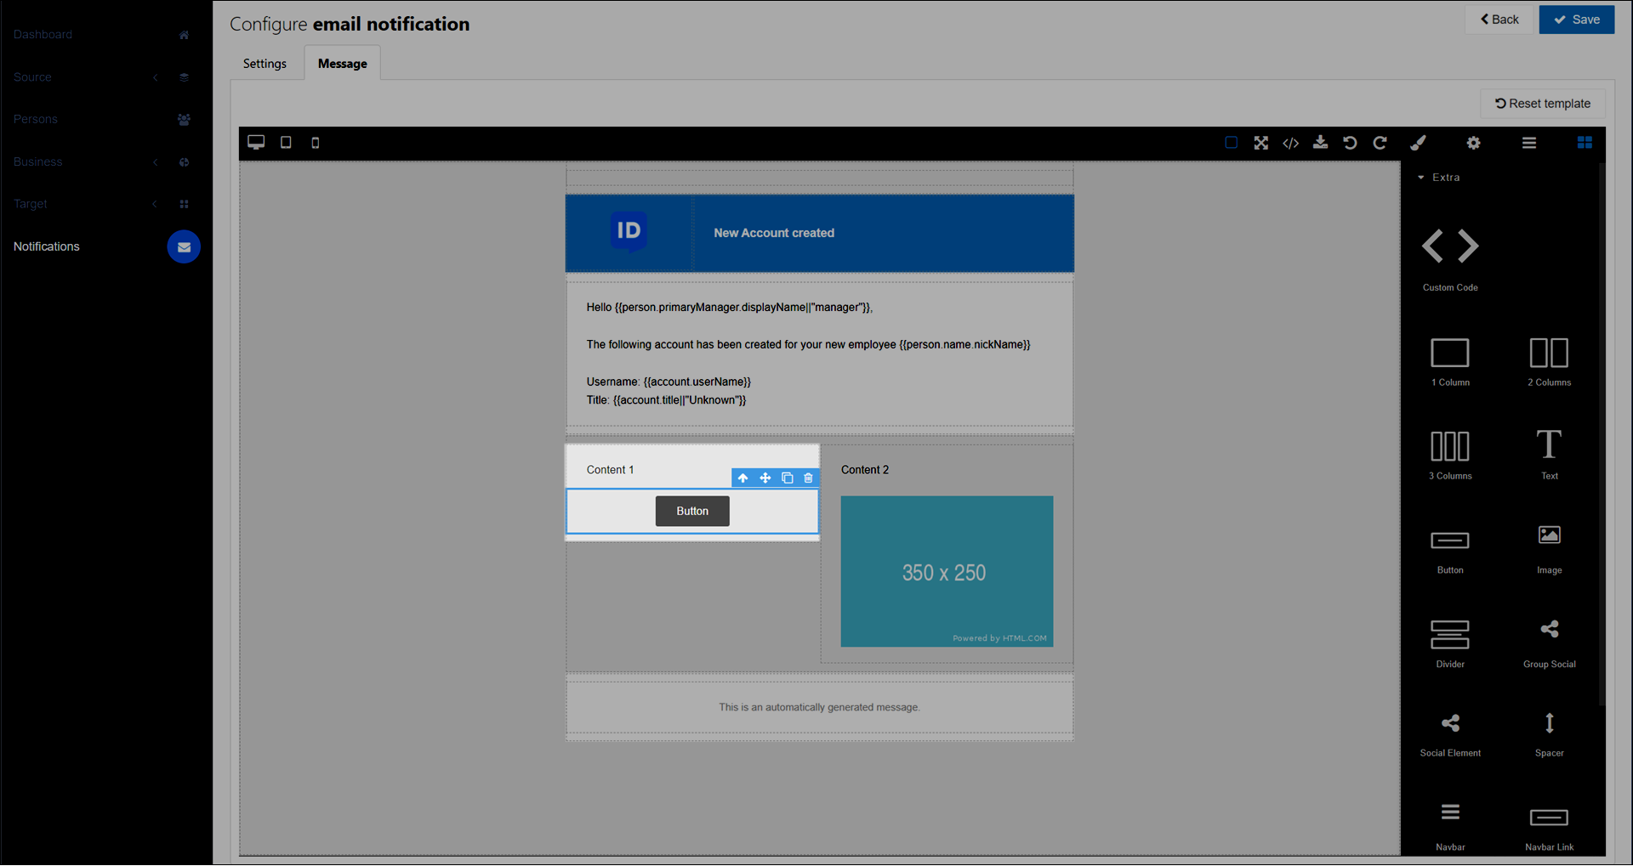The image size is (1633, 866).
Task: Enter fullscreen editor mode
Action: 1261,143
